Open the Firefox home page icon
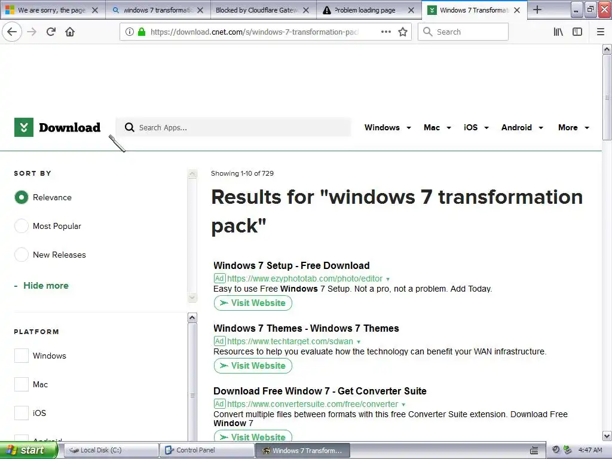This screenshot has height=459, width=612. (x=70, y=32)
